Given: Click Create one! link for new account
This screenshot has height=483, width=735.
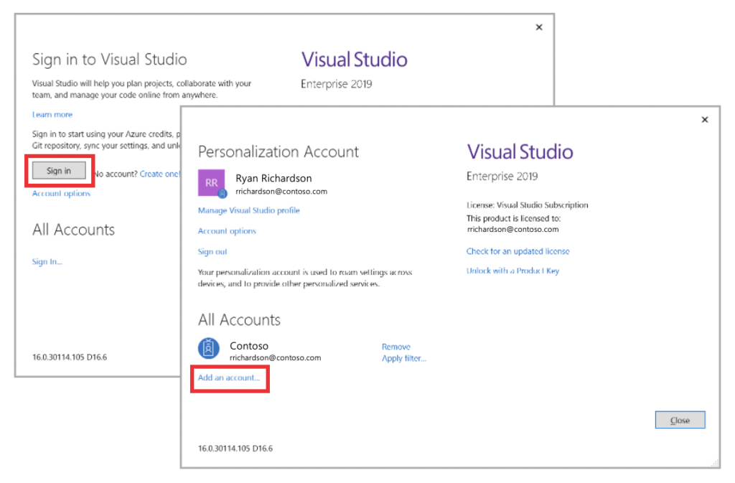Looking at the screenshot, I should click(160, 174).
